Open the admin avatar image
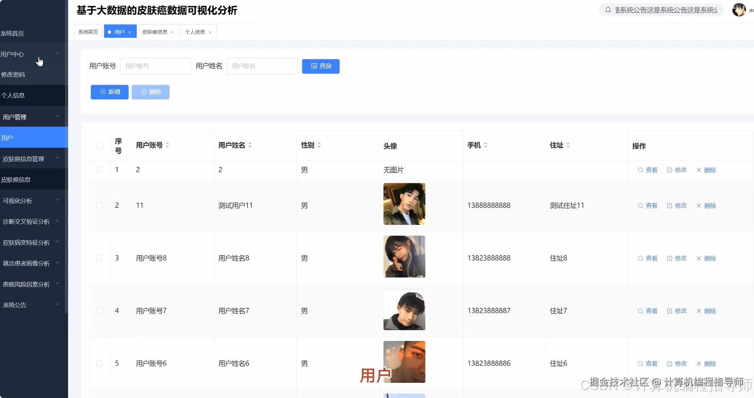 tap(738, 10)
